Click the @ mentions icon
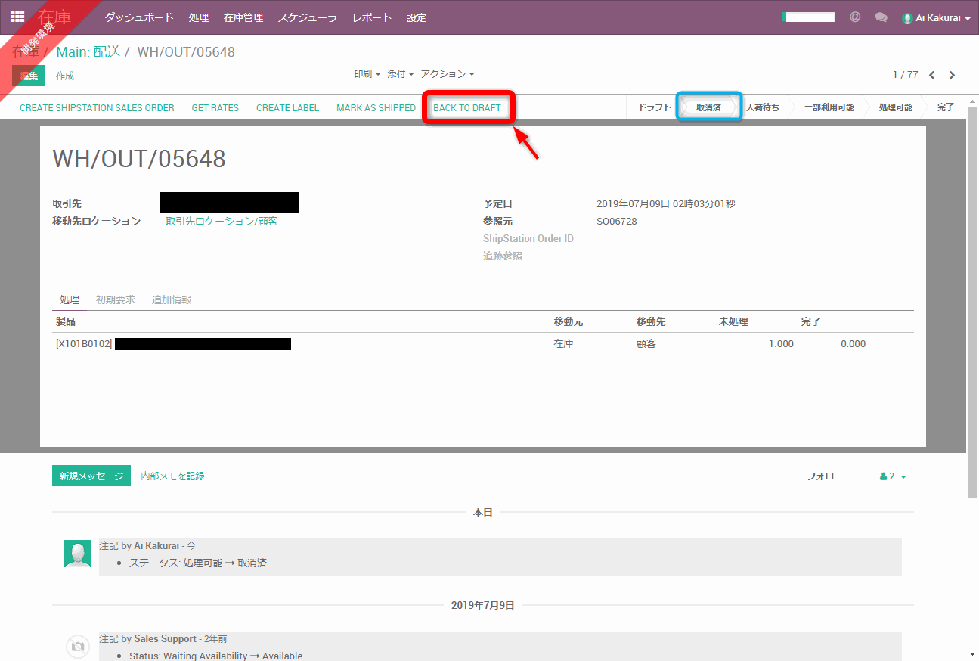The image size is (979, 661). tap(855, 17)
